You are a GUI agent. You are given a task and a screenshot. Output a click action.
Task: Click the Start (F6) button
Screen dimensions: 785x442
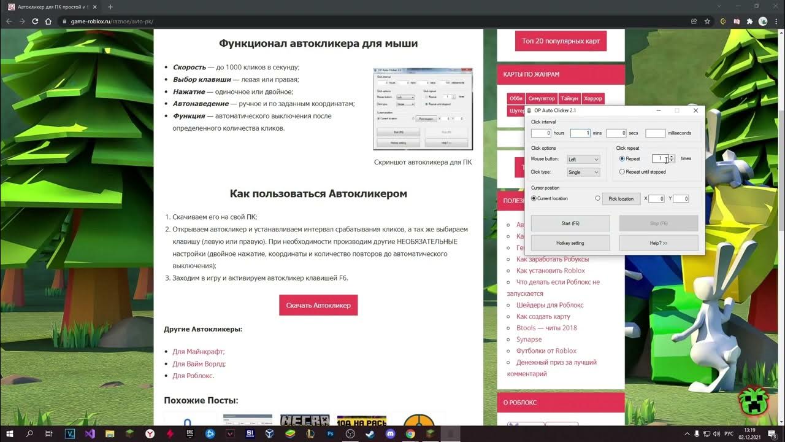click(570, 223)
